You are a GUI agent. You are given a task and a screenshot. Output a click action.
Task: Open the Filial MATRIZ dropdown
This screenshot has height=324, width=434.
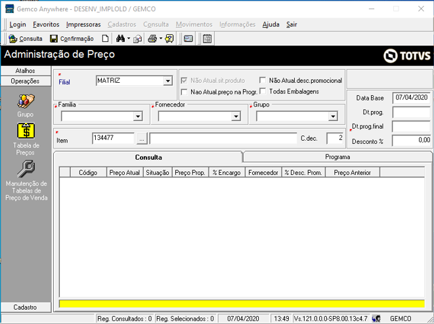[x=167, y=81]
